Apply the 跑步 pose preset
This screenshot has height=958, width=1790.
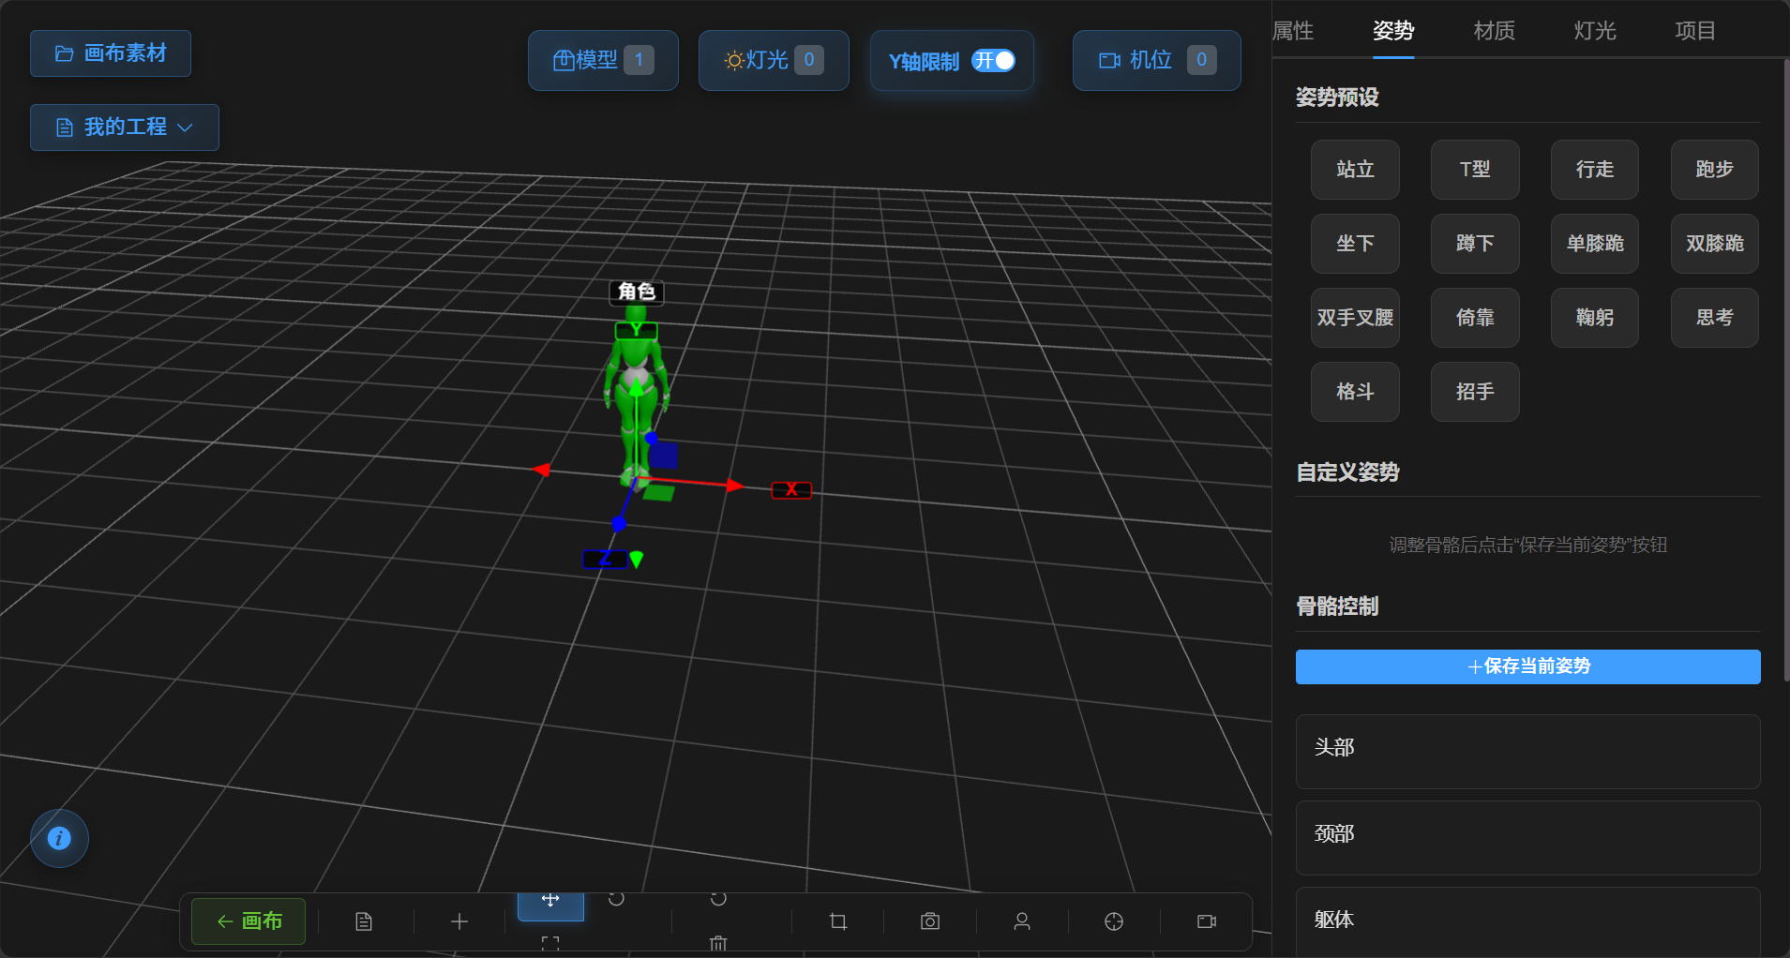1715,170
